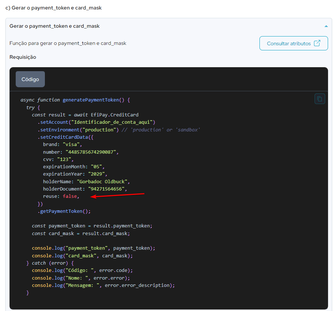Open the Consultar atributos link button

tap(293, 43)
